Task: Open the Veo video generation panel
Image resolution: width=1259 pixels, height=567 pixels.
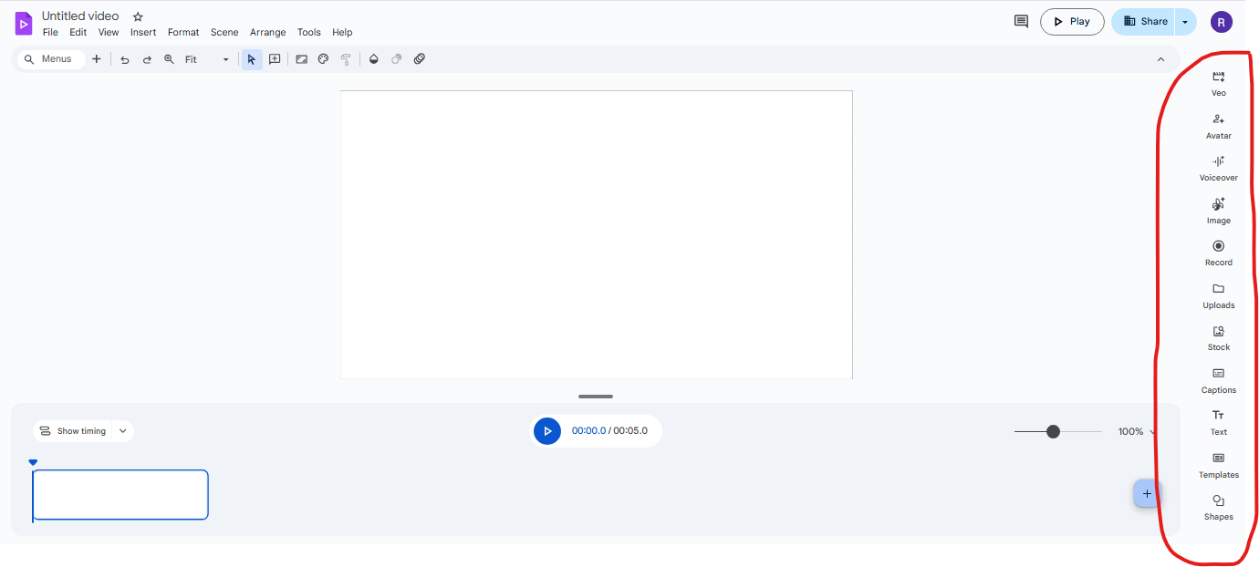Action: (x=1218, y=83)
